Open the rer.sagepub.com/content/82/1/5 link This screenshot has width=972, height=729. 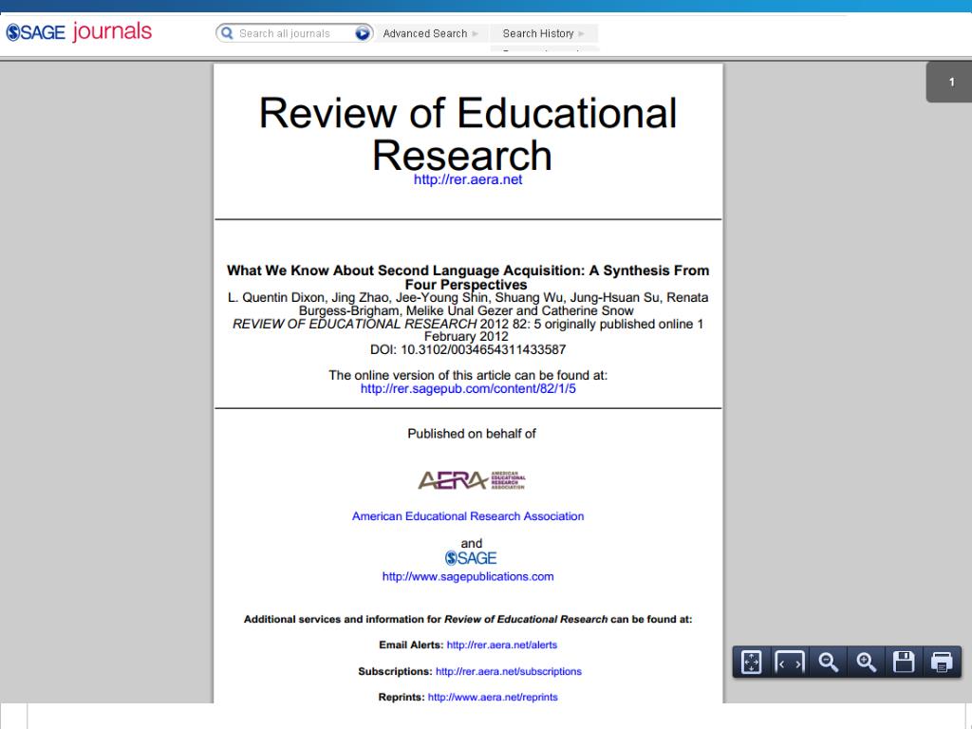coord(468,388)
